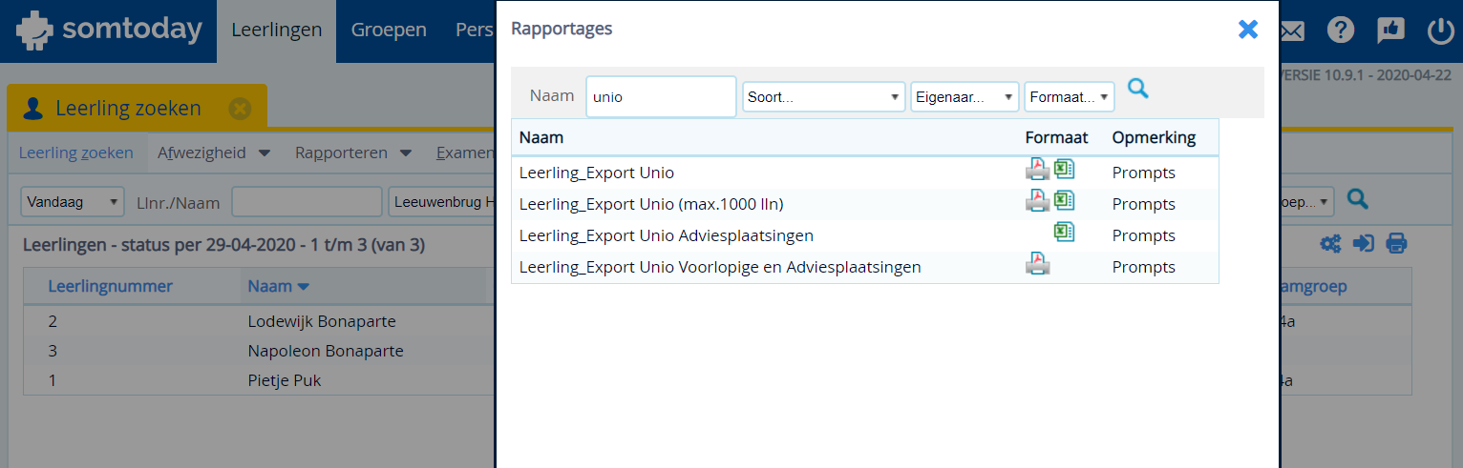Switch to the Groepen main tab

(x=389, y=31)
